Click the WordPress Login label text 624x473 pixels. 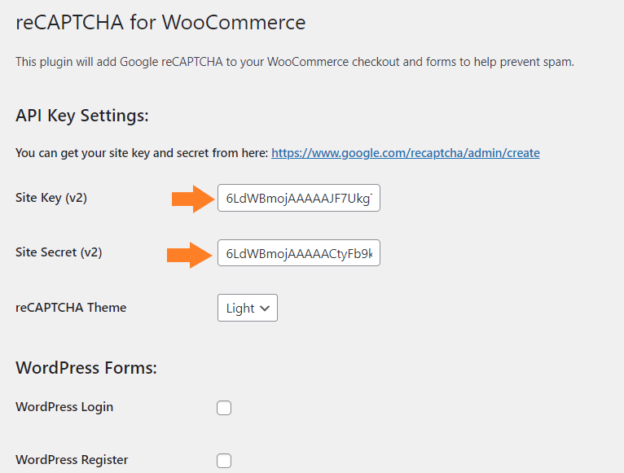pyautogui.click(x=64, y=407)
